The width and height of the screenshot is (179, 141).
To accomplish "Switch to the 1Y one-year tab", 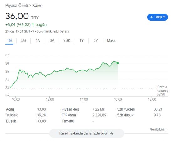I will 81,40.
